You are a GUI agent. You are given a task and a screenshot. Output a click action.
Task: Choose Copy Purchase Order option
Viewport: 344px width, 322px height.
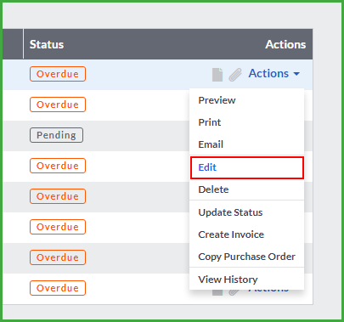coord(246,257)
